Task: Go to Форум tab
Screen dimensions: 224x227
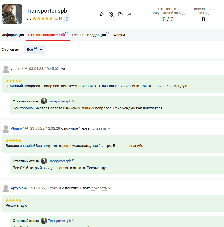Action: pos(119,35)
